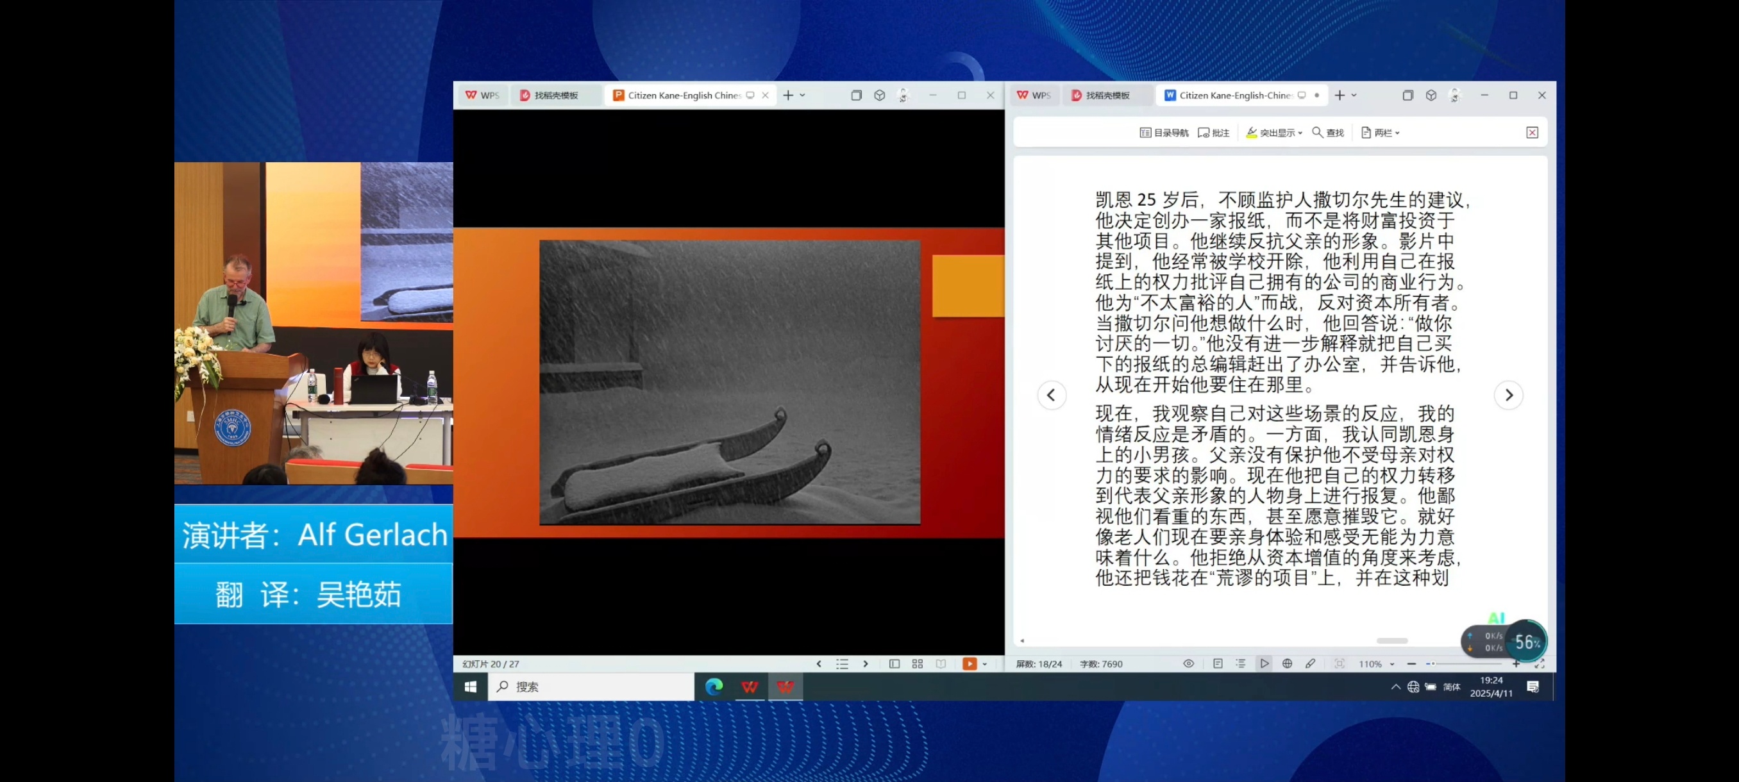Click cube icon in presentation title bar

879,96
